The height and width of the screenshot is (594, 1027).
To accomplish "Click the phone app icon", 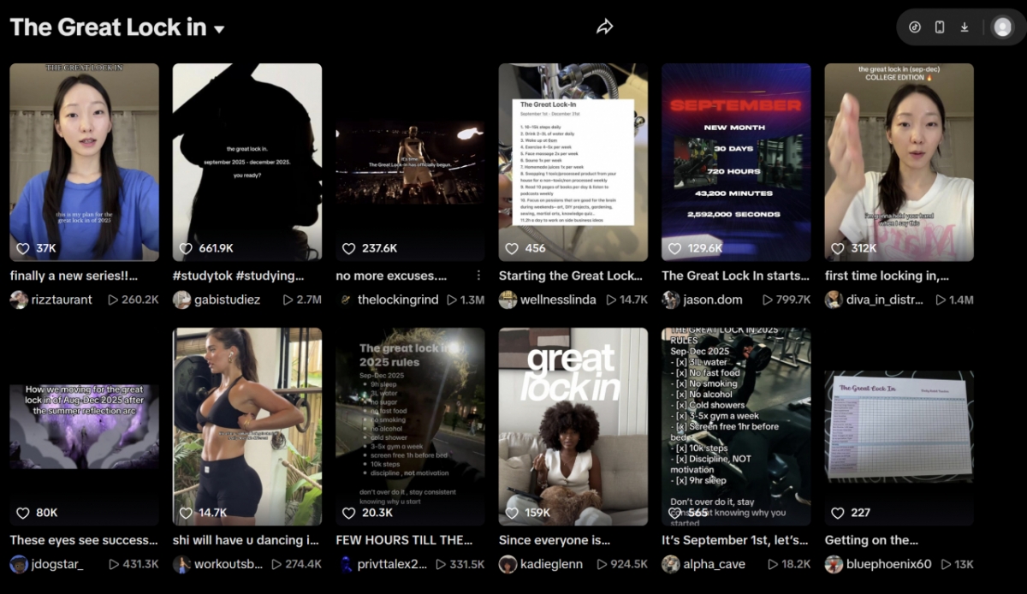I will [940, 27].
